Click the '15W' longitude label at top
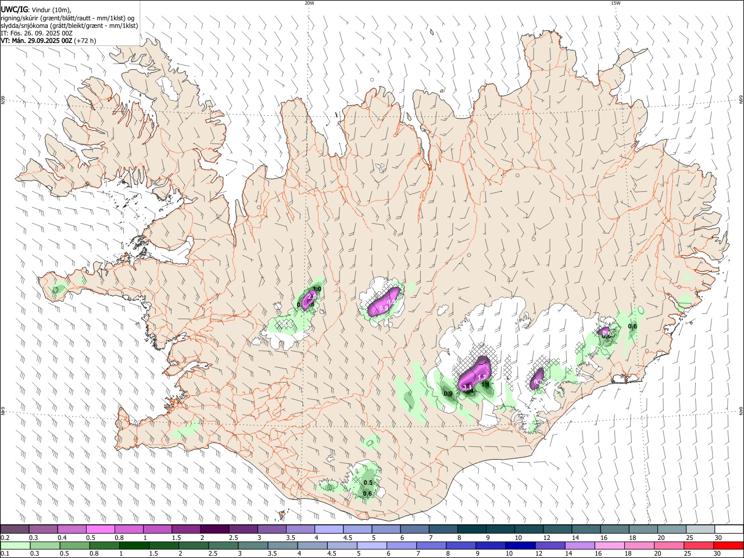Viewport: 744px width, 558px height. tap(616, 3)
